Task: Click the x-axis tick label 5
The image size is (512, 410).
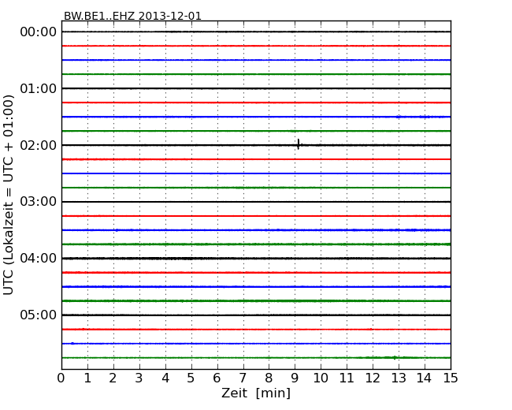Action: (x=191, y=378)
